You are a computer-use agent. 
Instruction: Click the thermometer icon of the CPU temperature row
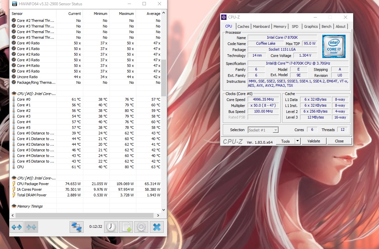point(14,167)
